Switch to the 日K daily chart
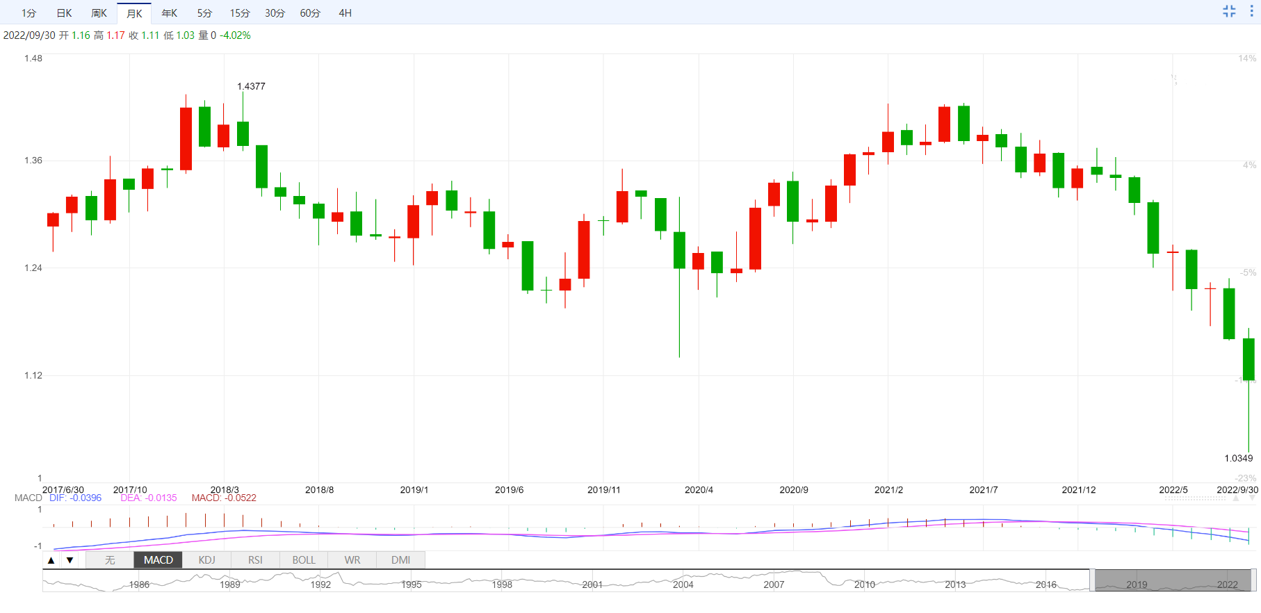Image resolution: width=1261 pixels, height=613 pixels. [64, 13]
